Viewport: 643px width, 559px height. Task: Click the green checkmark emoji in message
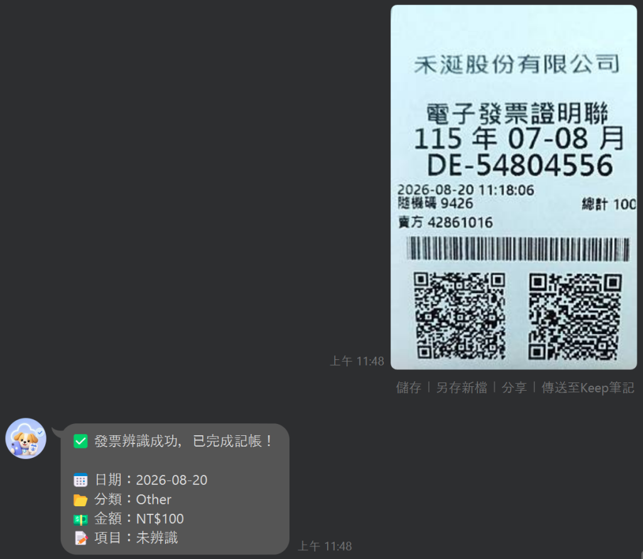(x=80, y=442)
